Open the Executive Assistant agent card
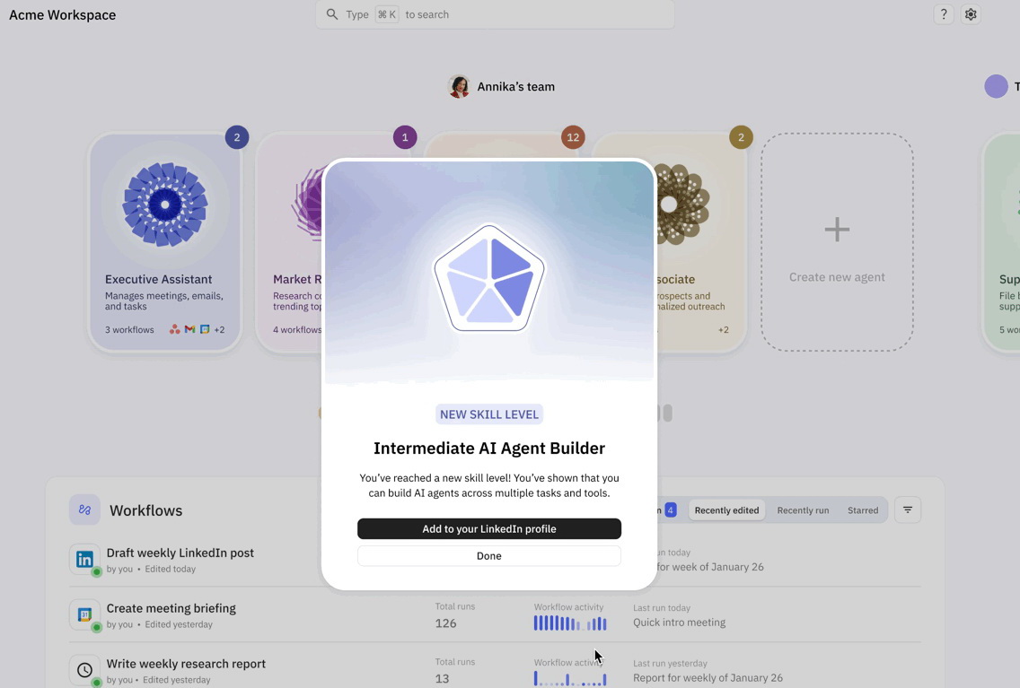The height and width of the screenshot is (688, 1020). coord(164,242)
